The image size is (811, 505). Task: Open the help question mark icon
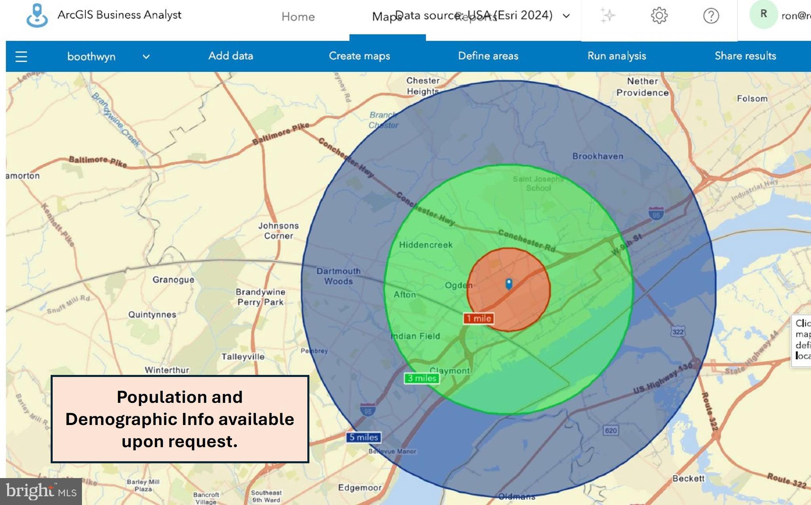coord(711,16)
